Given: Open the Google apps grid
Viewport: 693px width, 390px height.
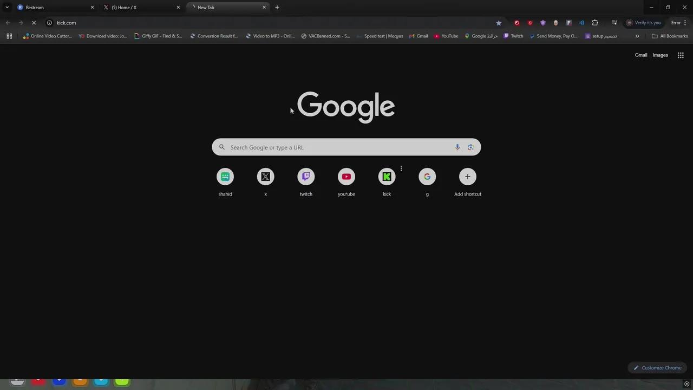Looking at the screenshot, I should click(x=681, y=55).
